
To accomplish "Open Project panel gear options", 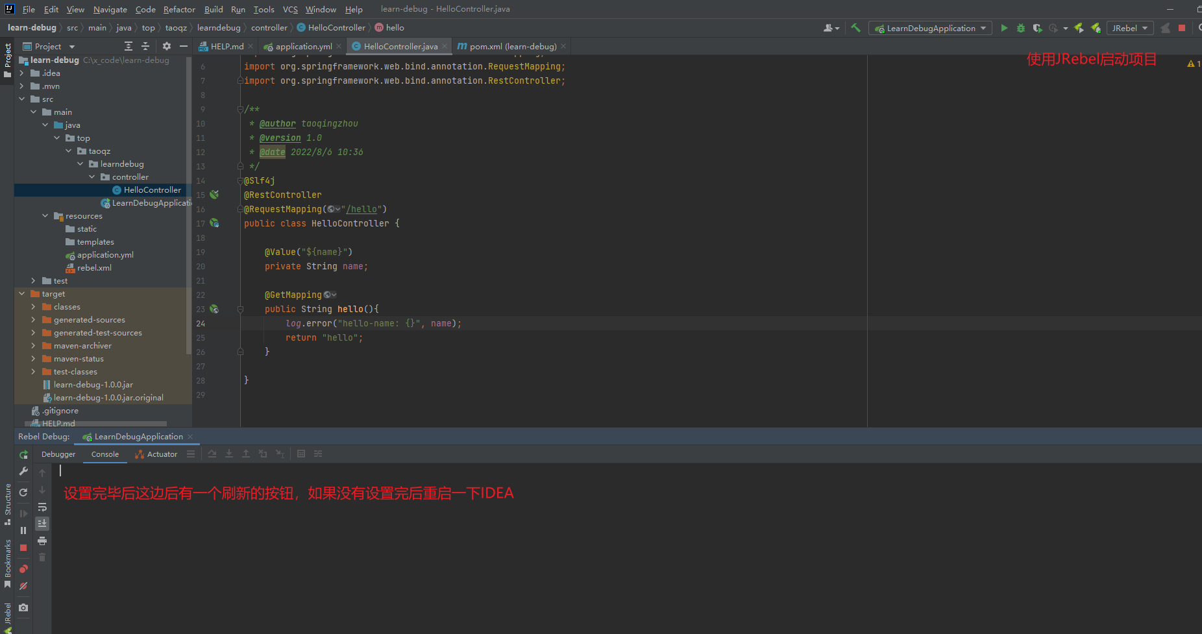I will 167,46.
